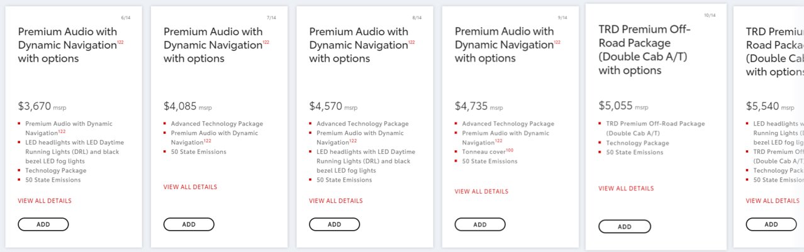Add the $5,540 TRD package
Screen dimensions: 804x252
point(771,224)
